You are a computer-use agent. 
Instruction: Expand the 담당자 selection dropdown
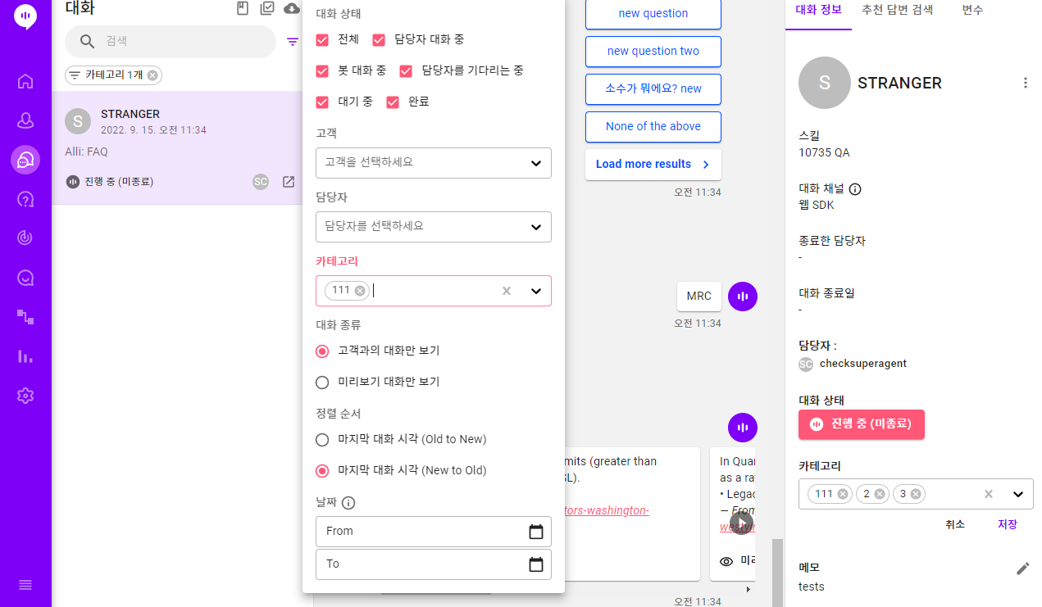(535, 227)
